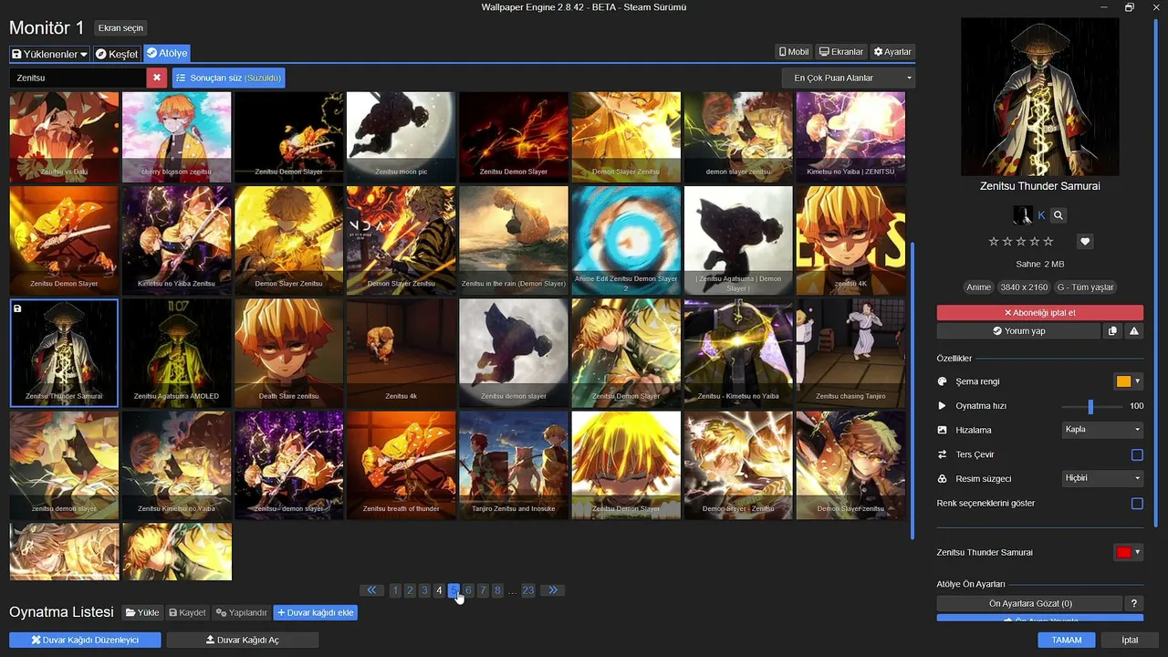Image resolution: width=1168 pixels, height=657 pixels.
Task: Adjust the Oynatma hızı slider handle
Action: pyautogui.click(x=1090, y=406)
